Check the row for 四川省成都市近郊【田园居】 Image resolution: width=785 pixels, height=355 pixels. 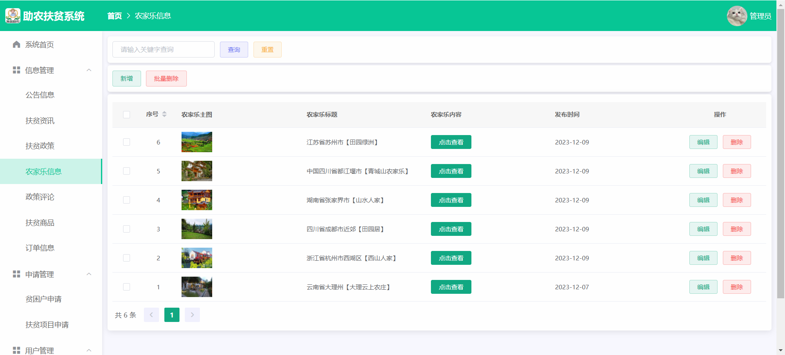tap(127, 229)
